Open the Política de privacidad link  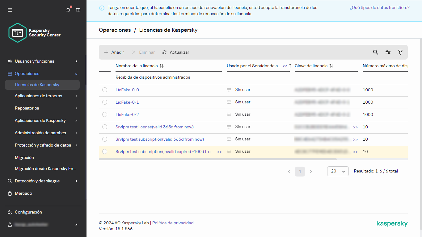pos(173,222)
